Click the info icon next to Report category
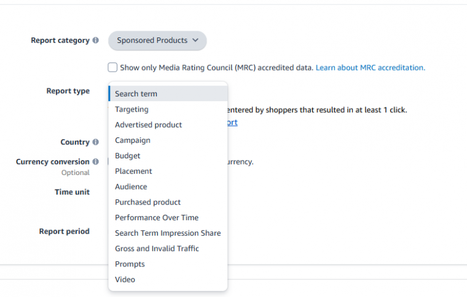This screenshot has height=297, width=467. [96, 40]
